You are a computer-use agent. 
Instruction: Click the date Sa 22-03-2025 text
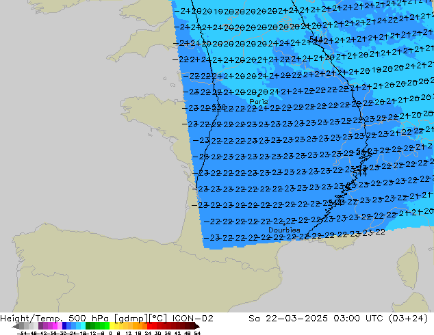288,319
